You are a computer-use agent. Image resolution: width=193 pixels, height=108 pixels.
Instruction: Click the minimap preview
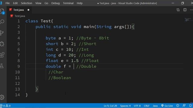(188, 19)
